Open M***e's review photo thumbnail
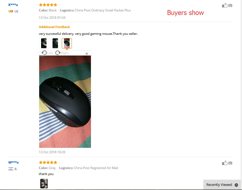The image size is (242, 190). click(44, 183)
